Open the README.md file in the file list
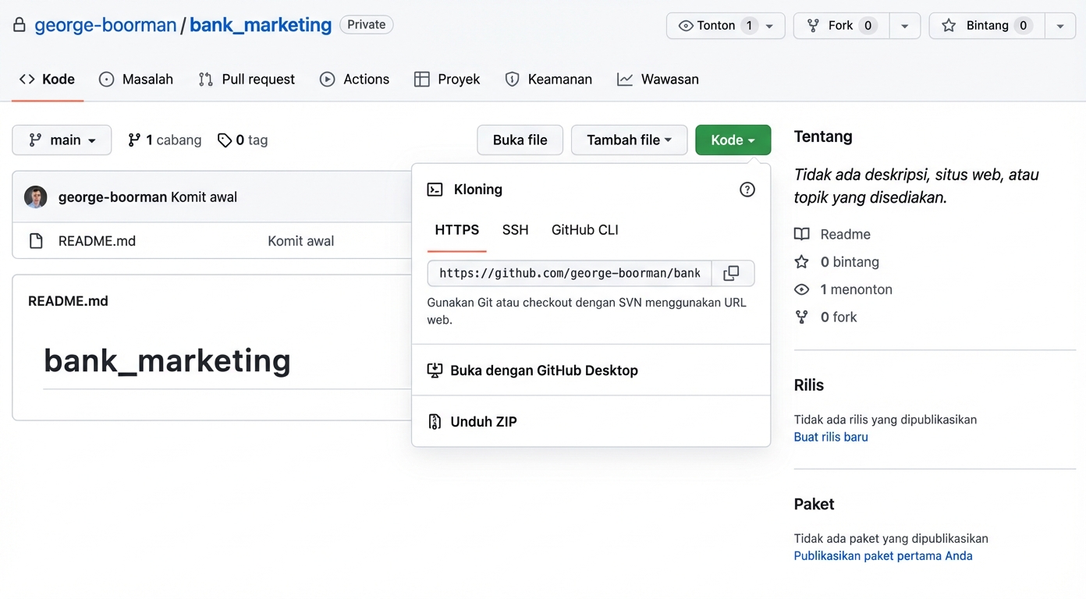The image size is (1086, 599). pyautogui.click(x=97, y=241)
